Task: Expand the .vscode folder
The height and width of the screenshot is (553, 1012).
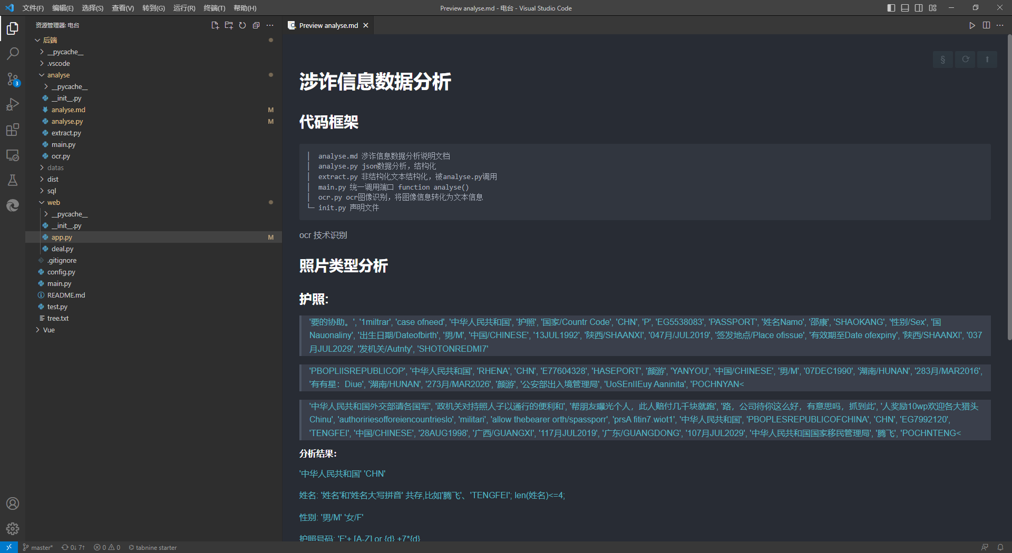Action: [x=153, y=63]
